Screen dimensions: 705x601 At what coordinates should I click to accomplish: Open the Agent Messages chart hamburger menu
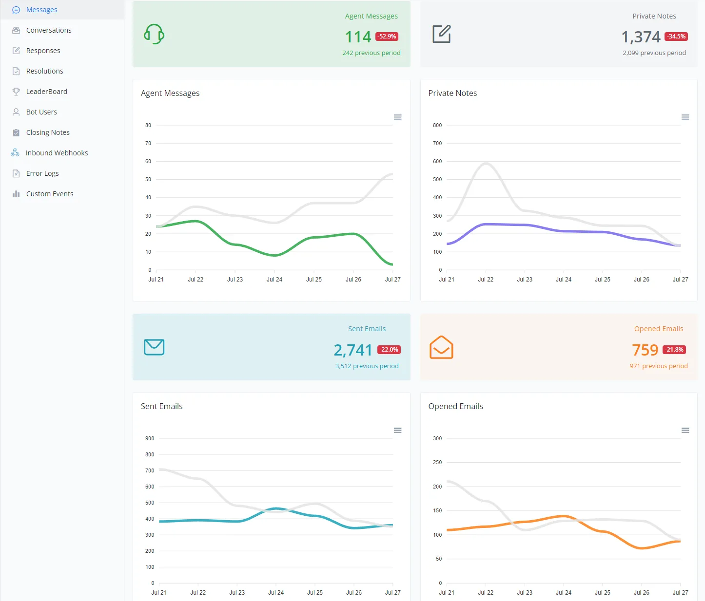[x=398, y=117]
